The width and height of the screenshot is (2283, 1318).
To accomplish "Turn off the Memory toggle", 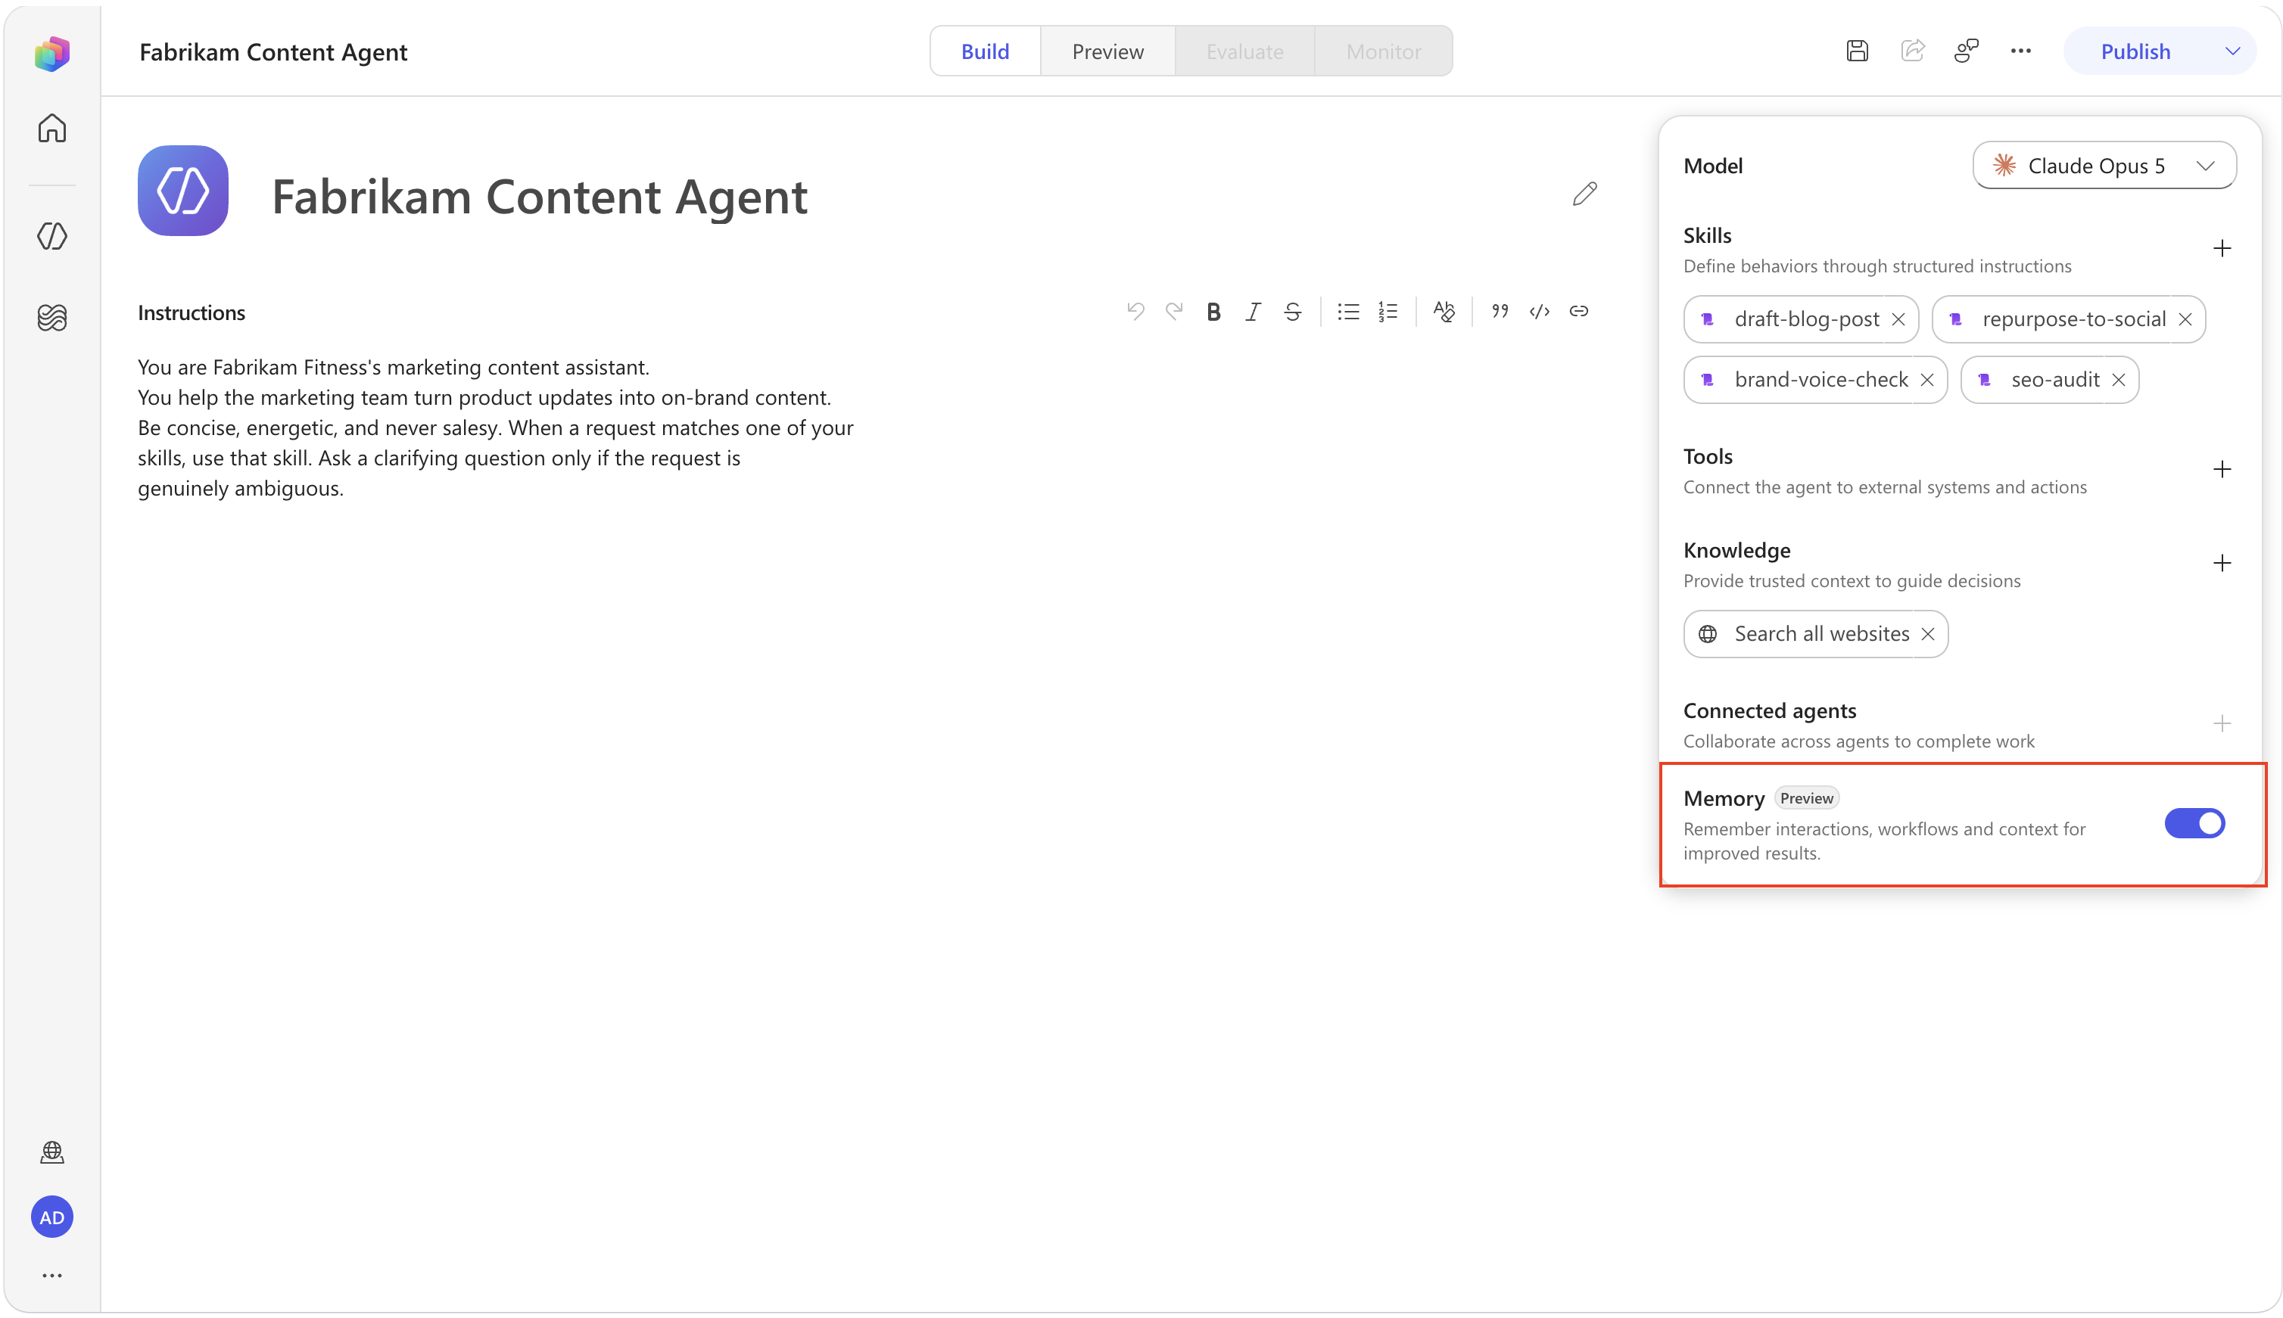I will coord(2194,823).
